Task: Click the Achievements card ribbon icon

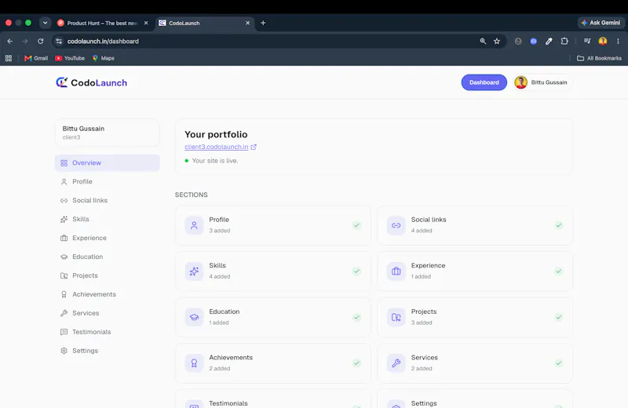Action: pos(194,363)
